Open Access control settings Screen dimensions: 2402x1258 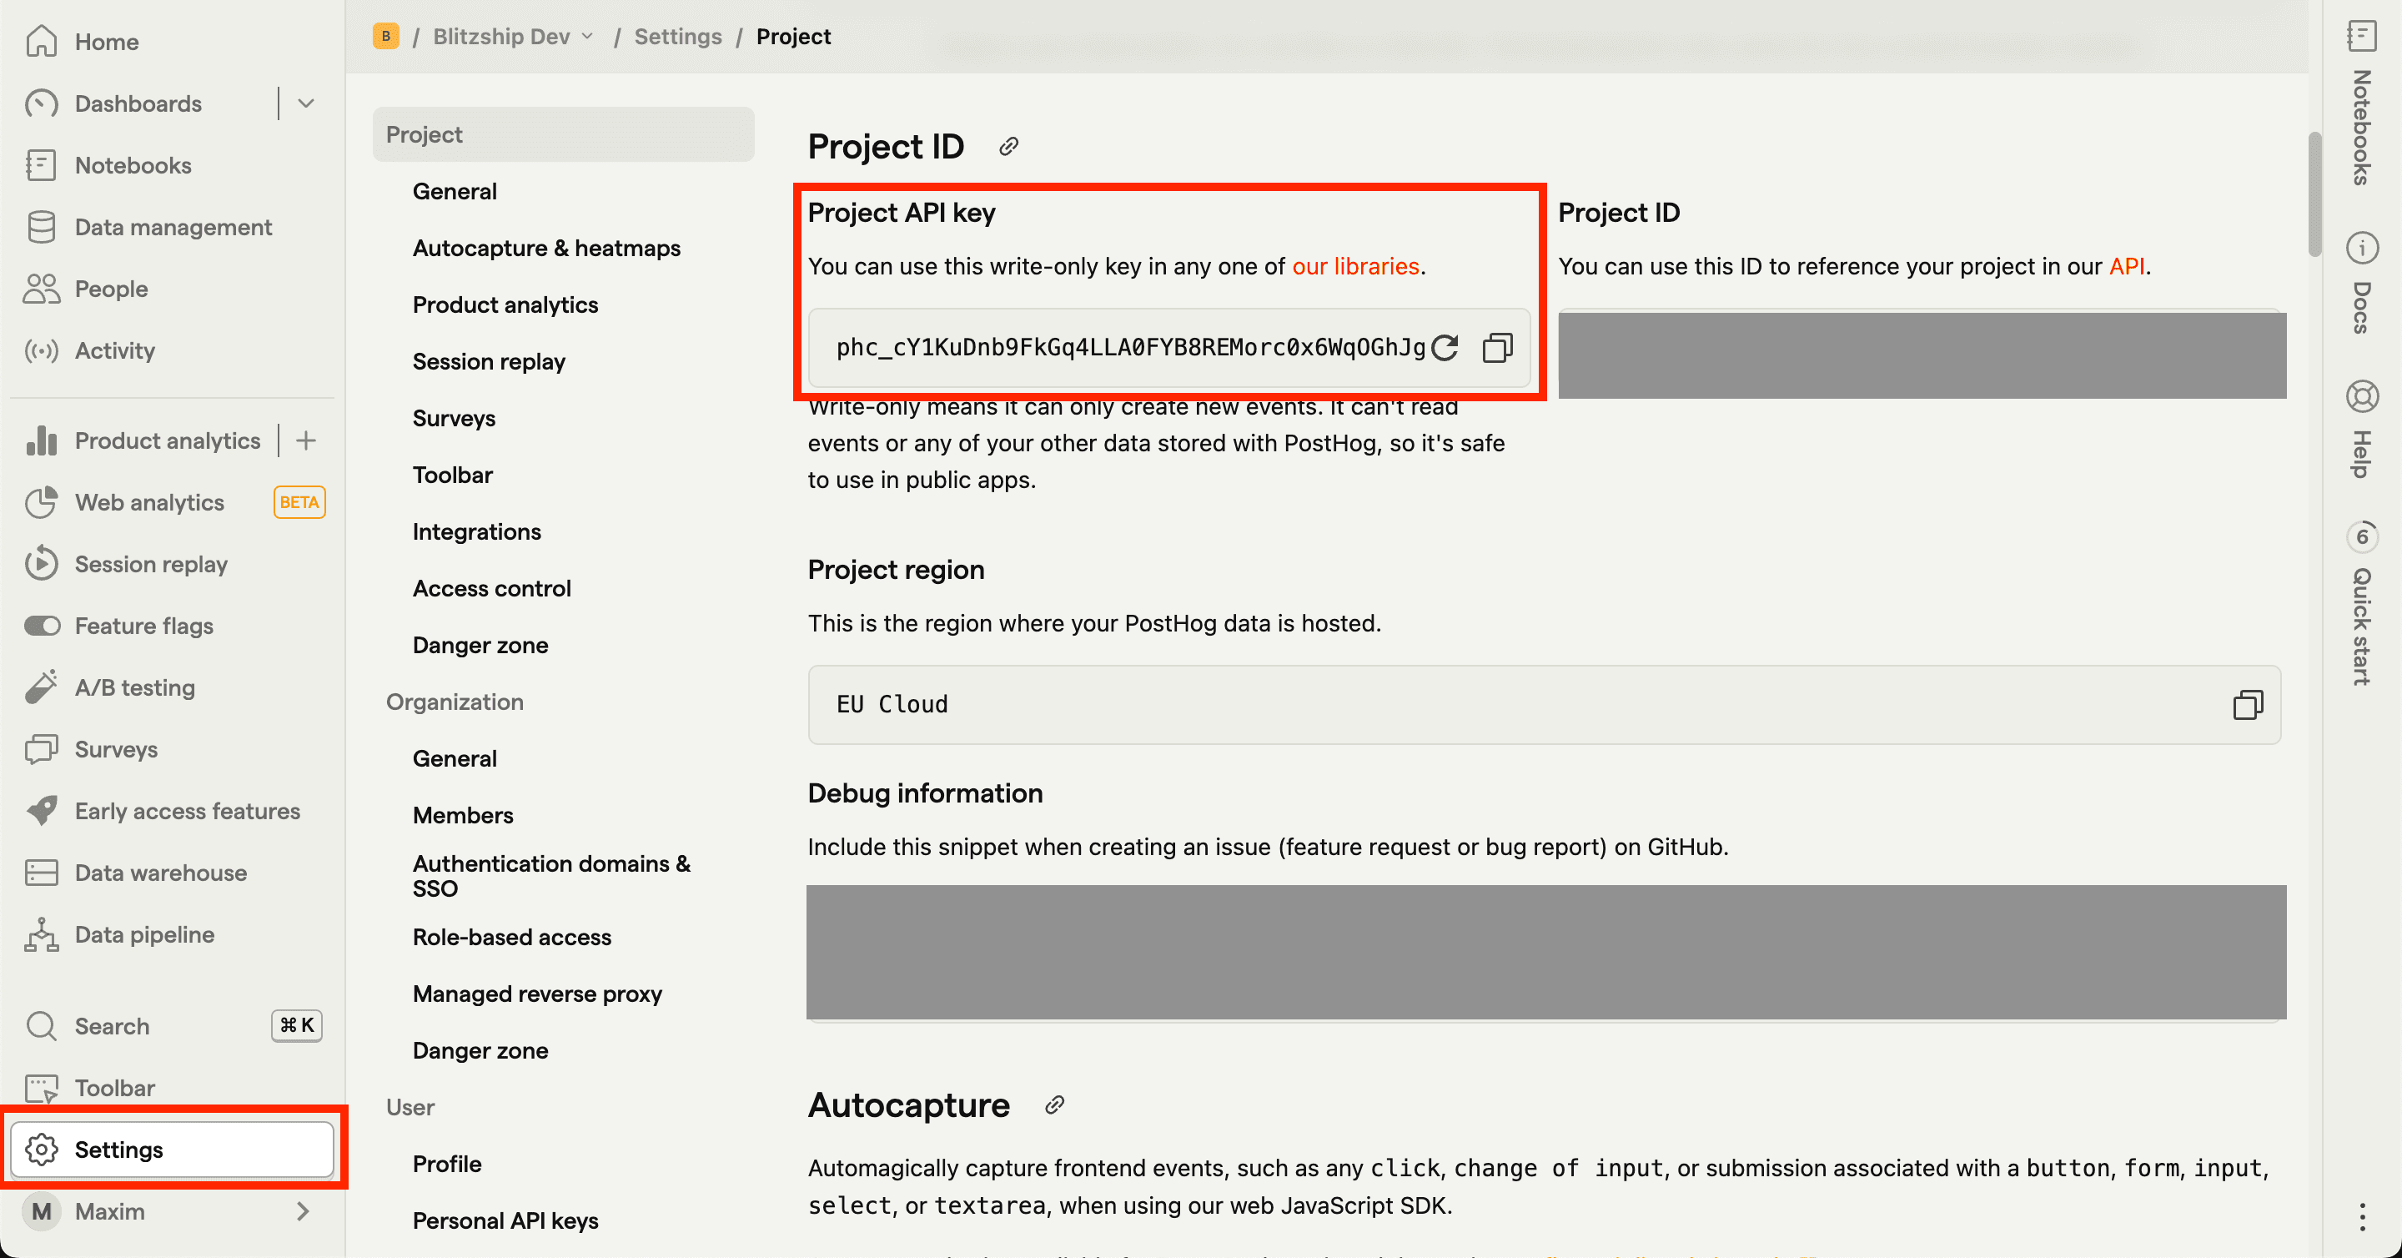(491, 588)
